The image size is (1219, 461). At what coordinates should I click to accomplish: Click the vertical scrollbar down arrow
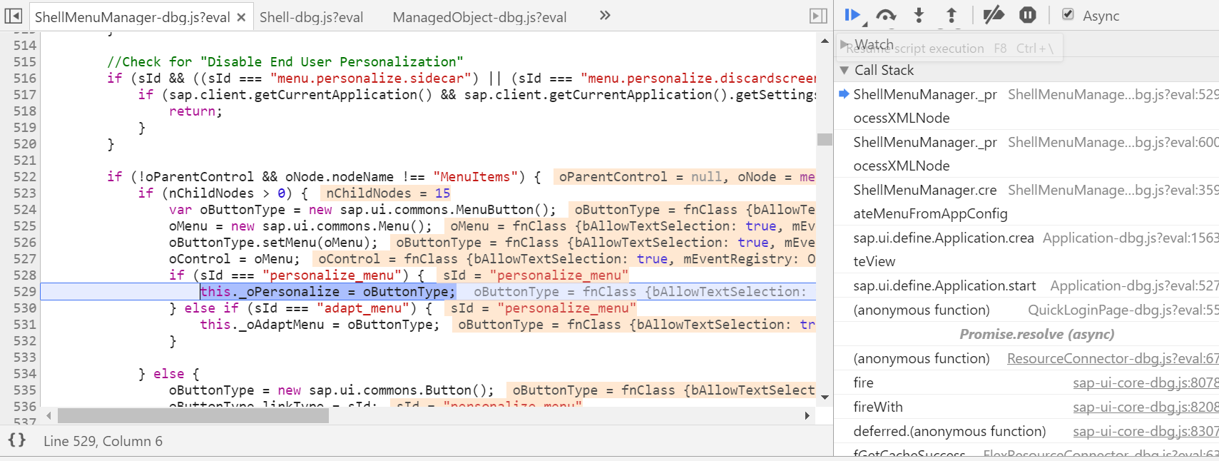[x=825, y=397]
